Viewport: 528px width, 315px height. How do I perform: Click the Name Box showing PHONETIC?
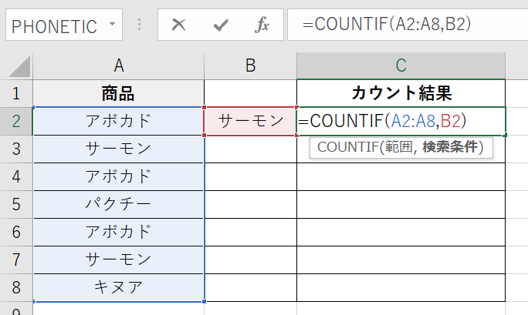54,25
